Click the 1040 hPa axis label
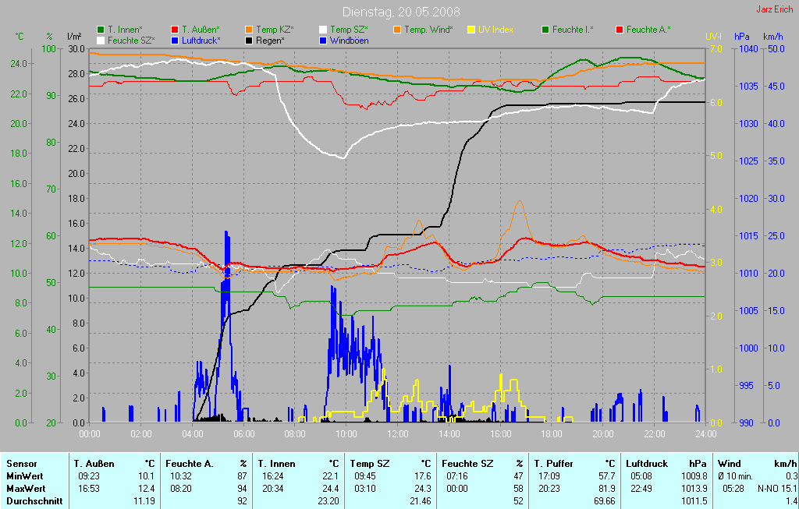 tap(748, 49)
